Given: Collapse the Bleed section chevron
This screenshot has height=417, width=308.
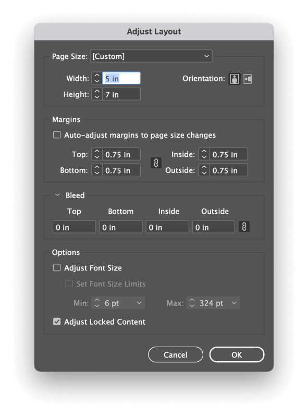Looking at the screenshot, I should point(57,195).
